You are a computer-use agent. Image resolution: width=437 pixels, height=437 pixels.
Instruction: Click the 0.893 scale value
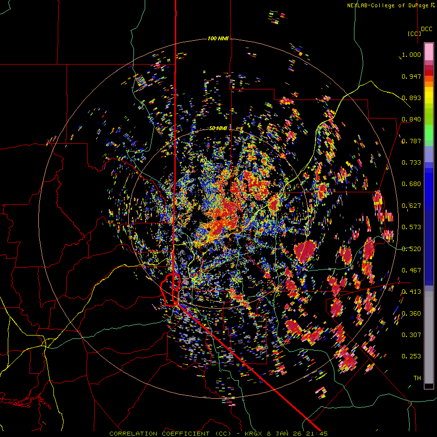pyautogui.click(x=411, y=98)
